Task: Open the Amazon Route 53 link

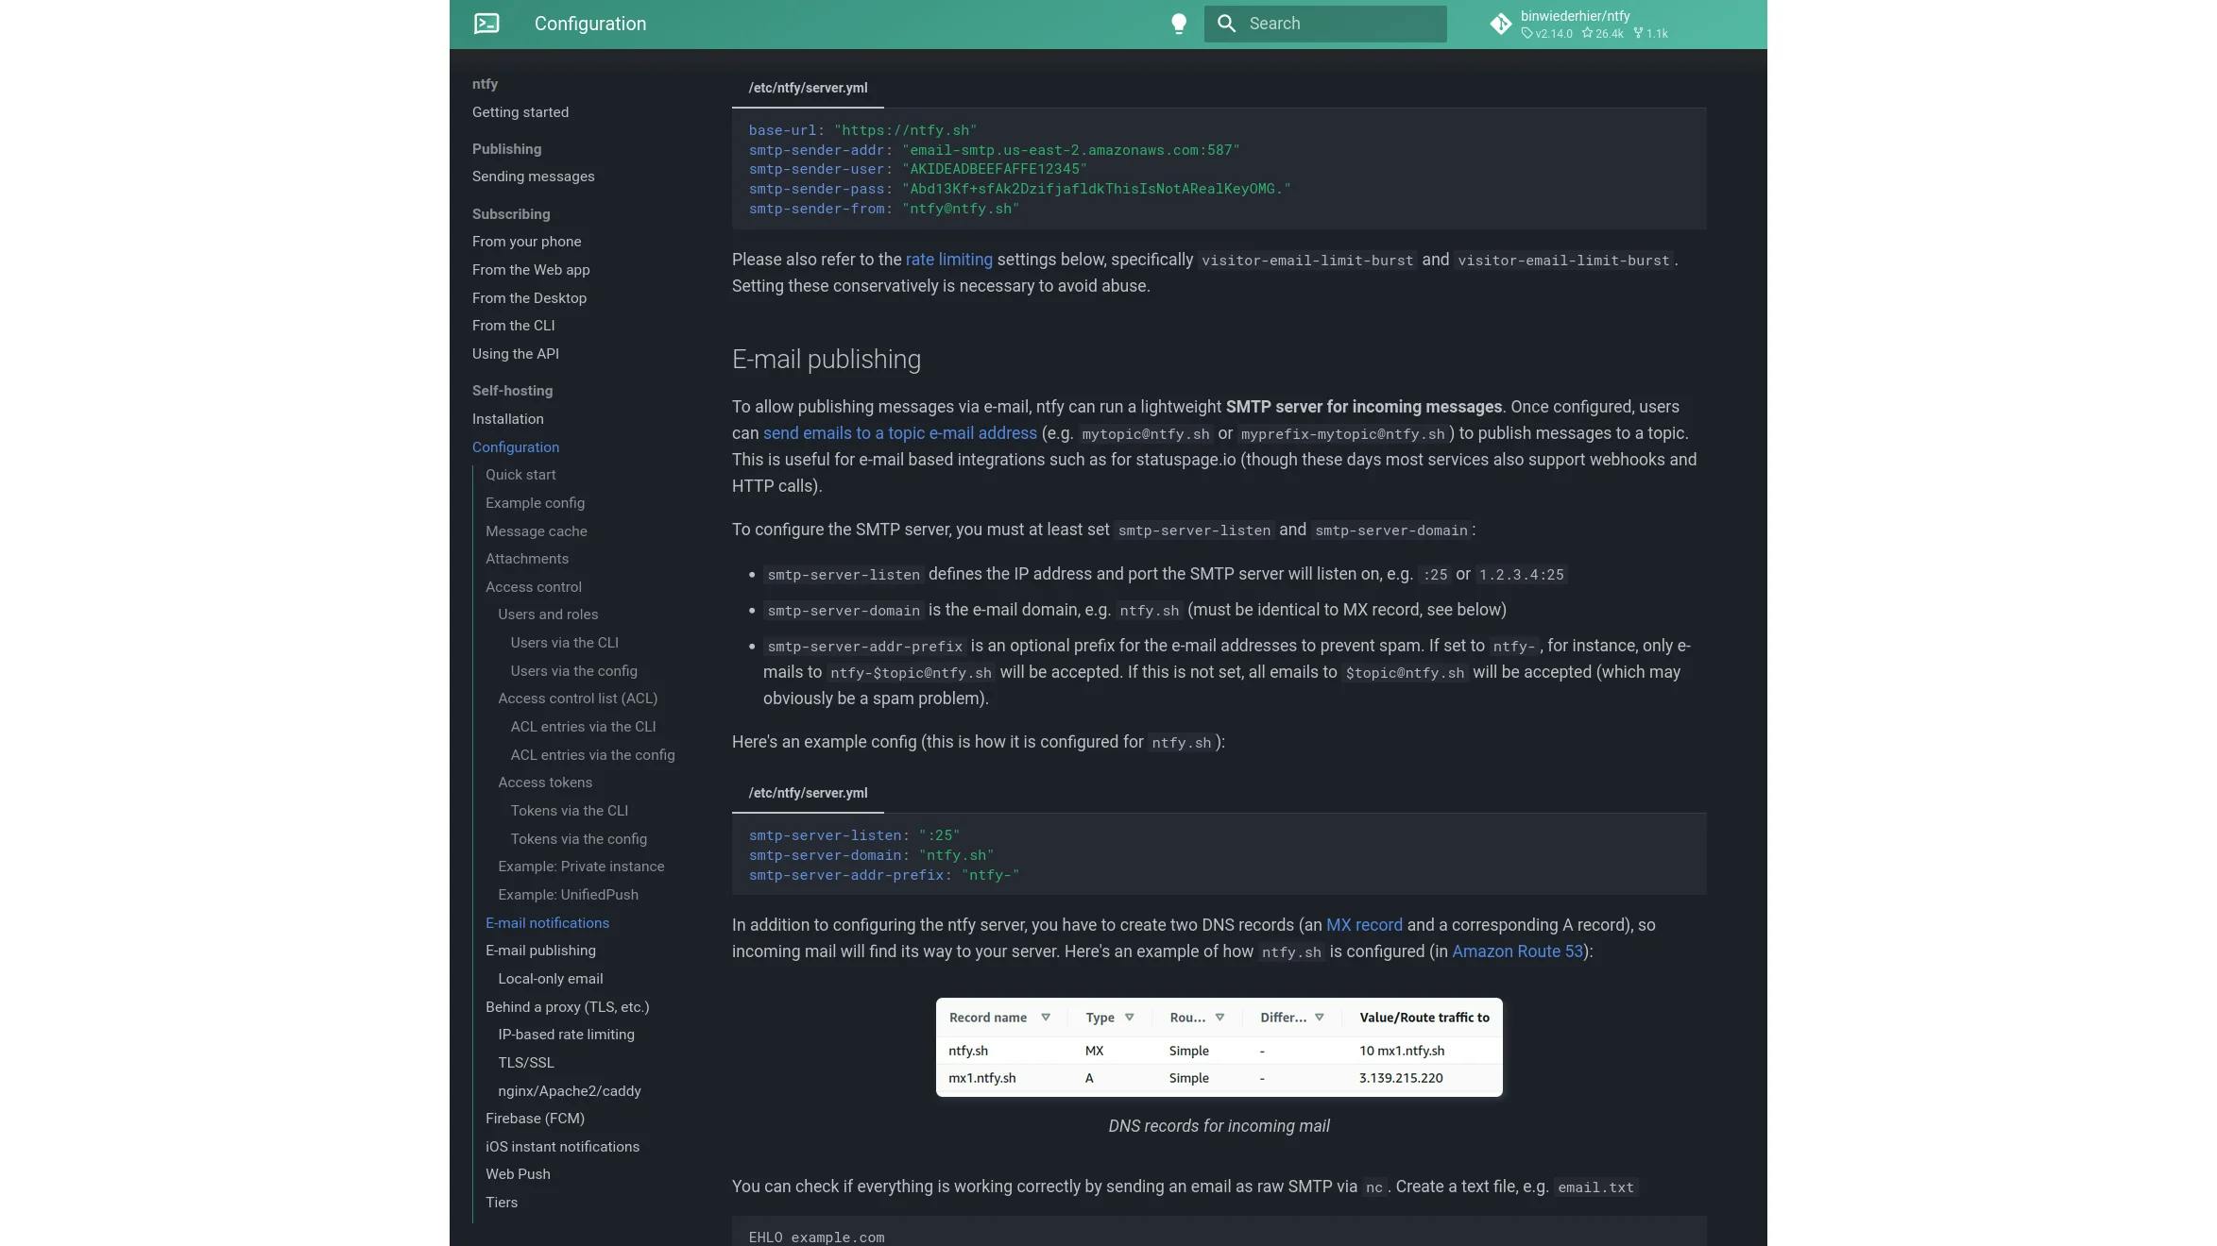Action: pos(1517,951)
